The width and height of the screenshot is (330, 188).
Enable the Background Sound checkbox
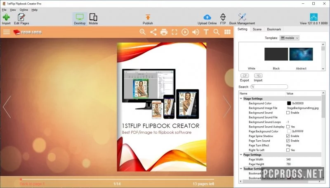[x=288, y=113]
